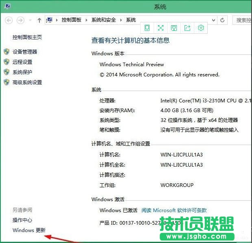Image resolution: width=252 pixels, height=243 pixels.
Task: Select the 系统 breadcrumb
Action: click(131, 20)
